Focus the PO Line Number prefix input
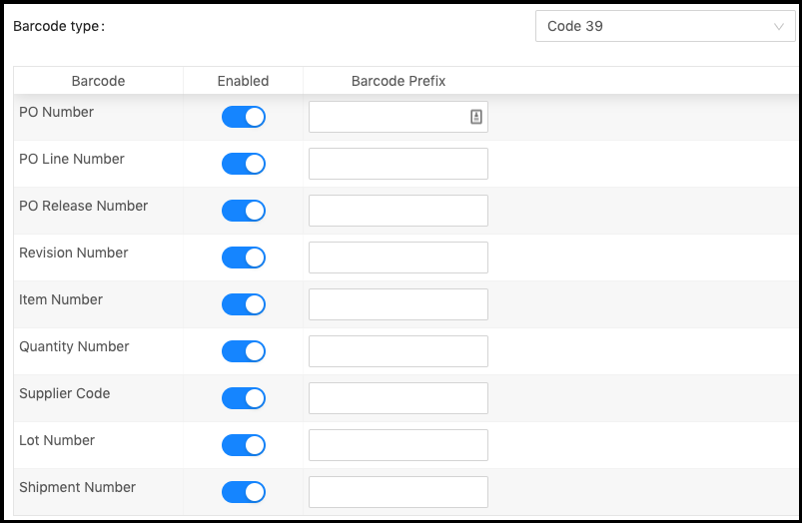 pyautogui.click(x=399, y=164)
